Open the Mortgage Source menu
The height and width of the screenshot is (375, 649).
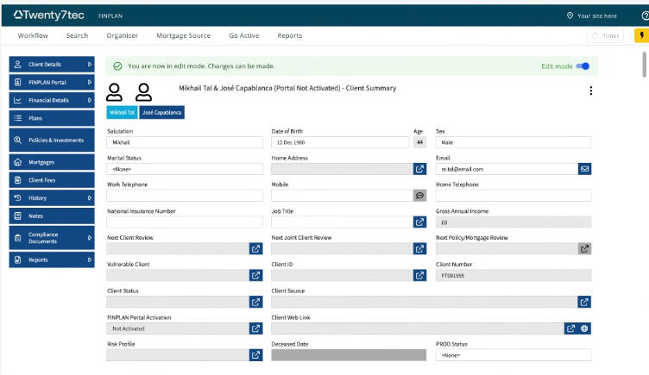click(x=183, y=35)
